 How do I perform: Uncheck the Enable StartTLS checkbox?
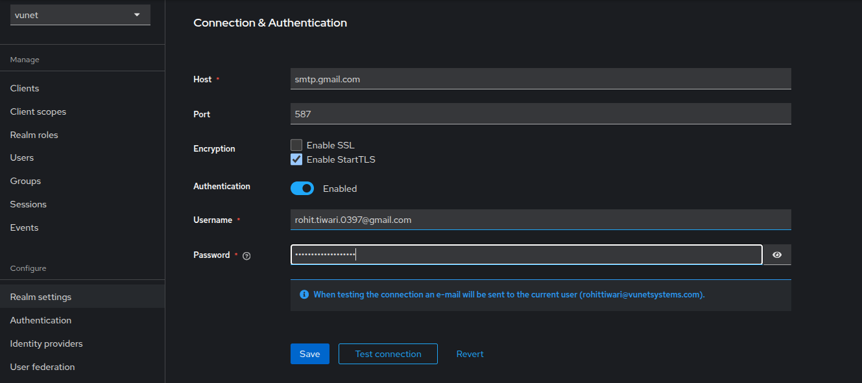296,159
